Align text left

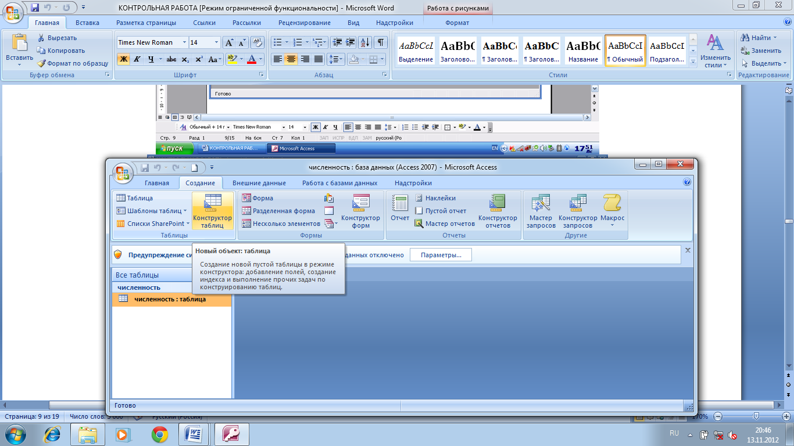278,59
